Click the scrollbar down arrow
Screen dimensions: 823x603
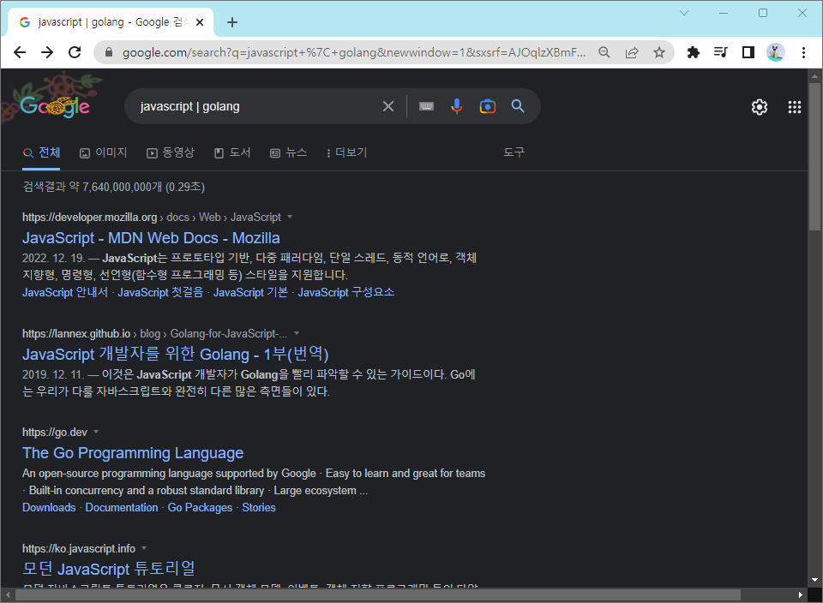click(814, 580)
